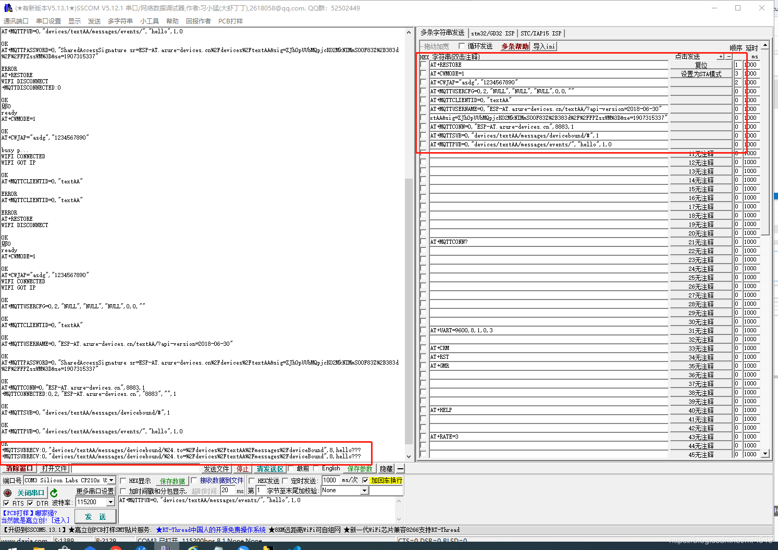
Task: Send AT+RESTORE via 复位 button
Action: tap(701, 65)
